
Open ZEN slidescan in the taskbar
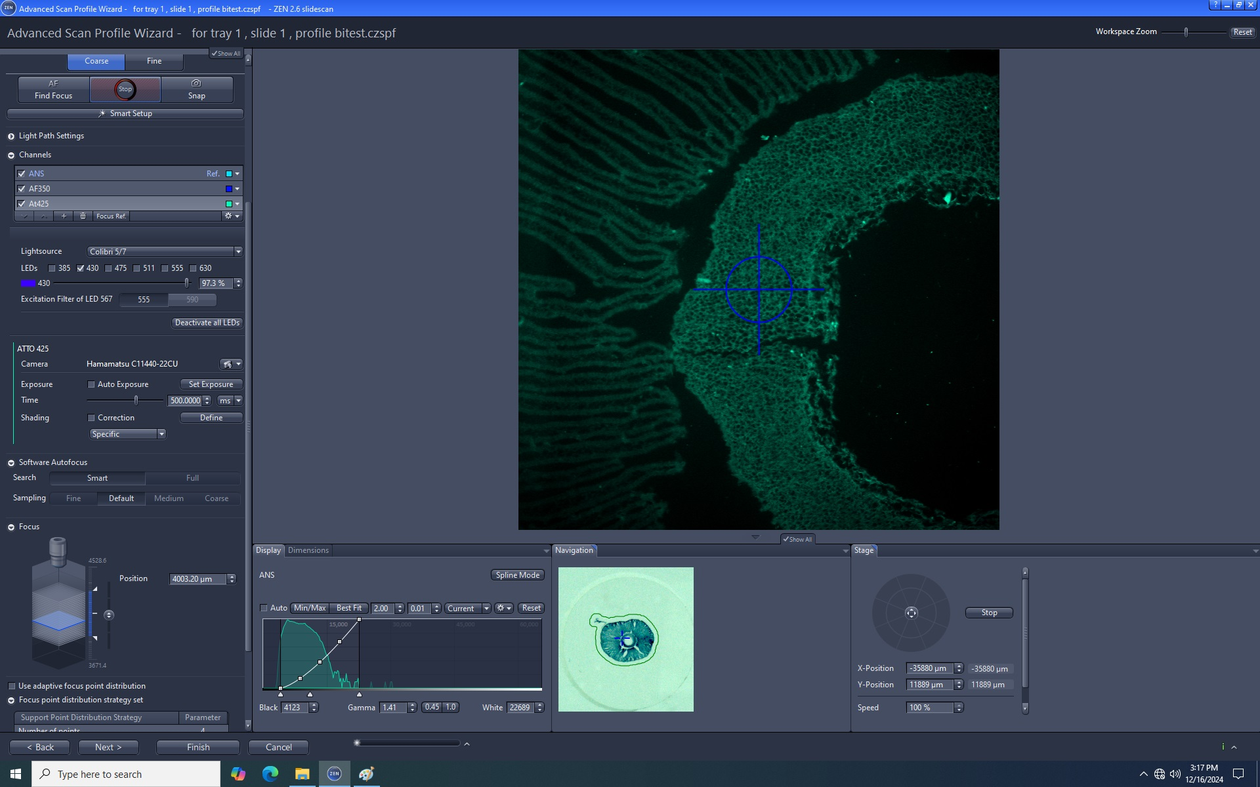334,774
